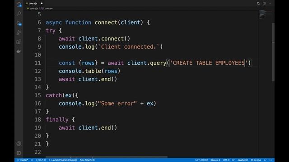The image size is (289, 162).
Task: Open the Extensions view
Action: pyautogui.click(x=19, y=42)
